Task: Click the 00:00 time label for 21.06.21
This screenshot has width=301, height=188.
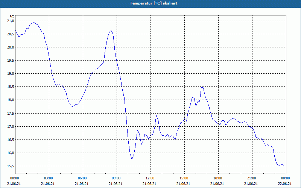Action: pos(14,178)
